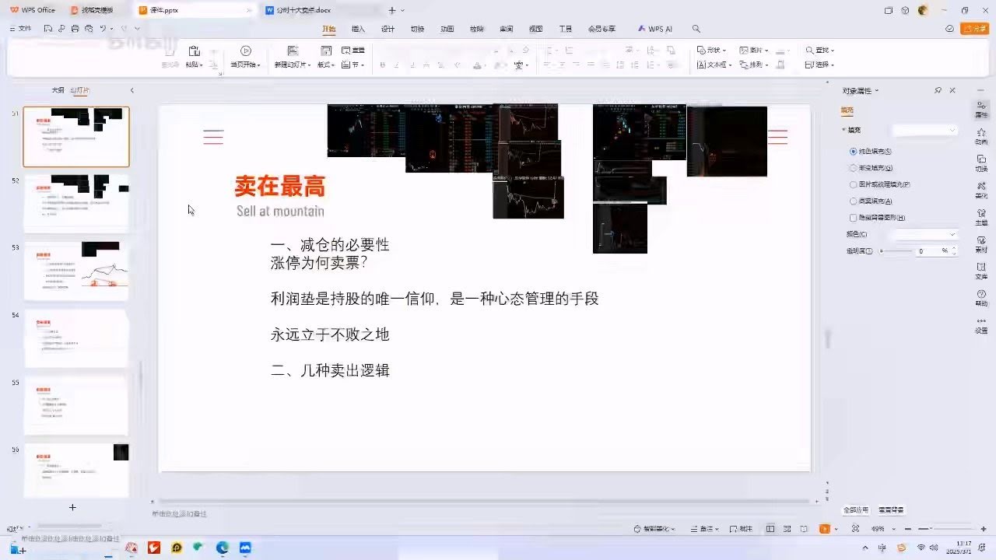Click the slide sorter grid view icon

pos(787,529)
